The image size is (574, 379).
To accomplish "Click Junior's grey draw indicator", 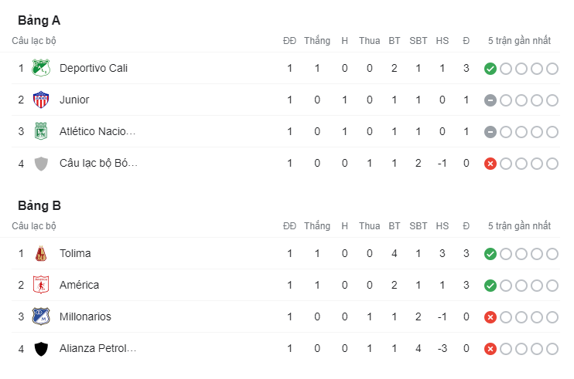I will [x=490, y=100].
